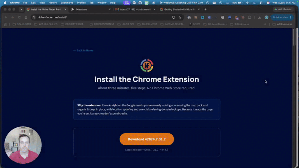Click the back navigation arrow

pos(6,17)
